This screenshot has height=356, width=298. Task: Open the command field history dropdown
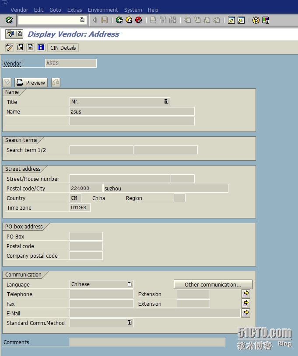82,20
